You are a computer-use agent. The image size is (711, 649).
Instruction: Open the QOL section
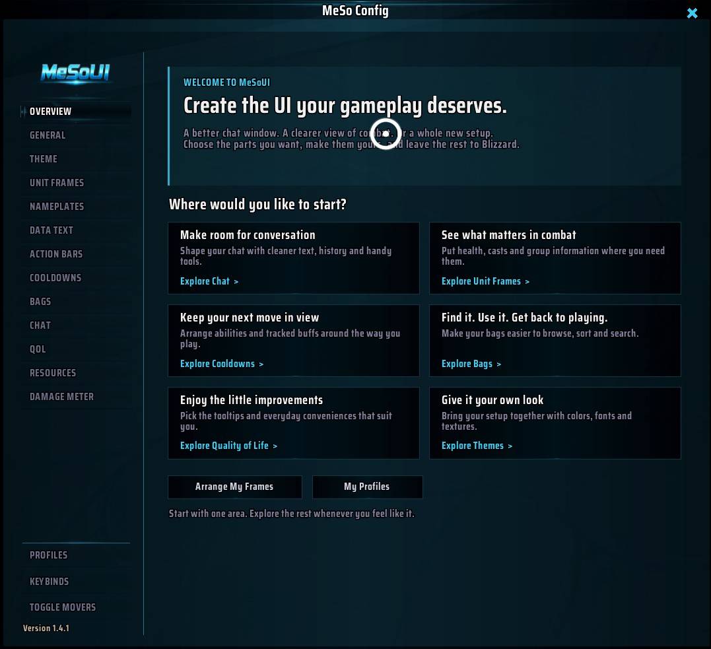(x=76, y=349)
